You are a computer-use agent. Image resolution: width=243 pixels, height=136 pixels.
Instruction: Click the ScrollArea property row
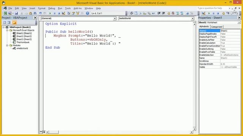(219, 61)
